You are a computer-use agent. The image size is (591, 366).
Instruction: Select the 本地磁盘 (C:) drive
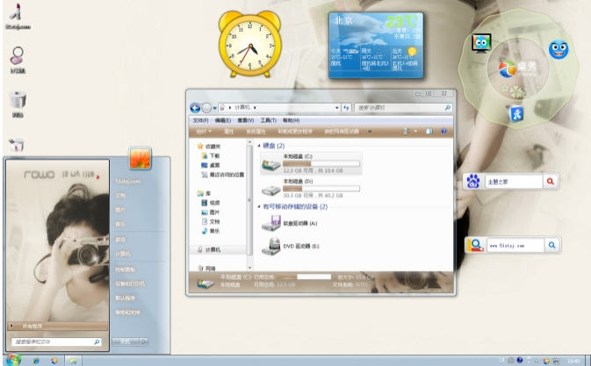pos(311,163)
